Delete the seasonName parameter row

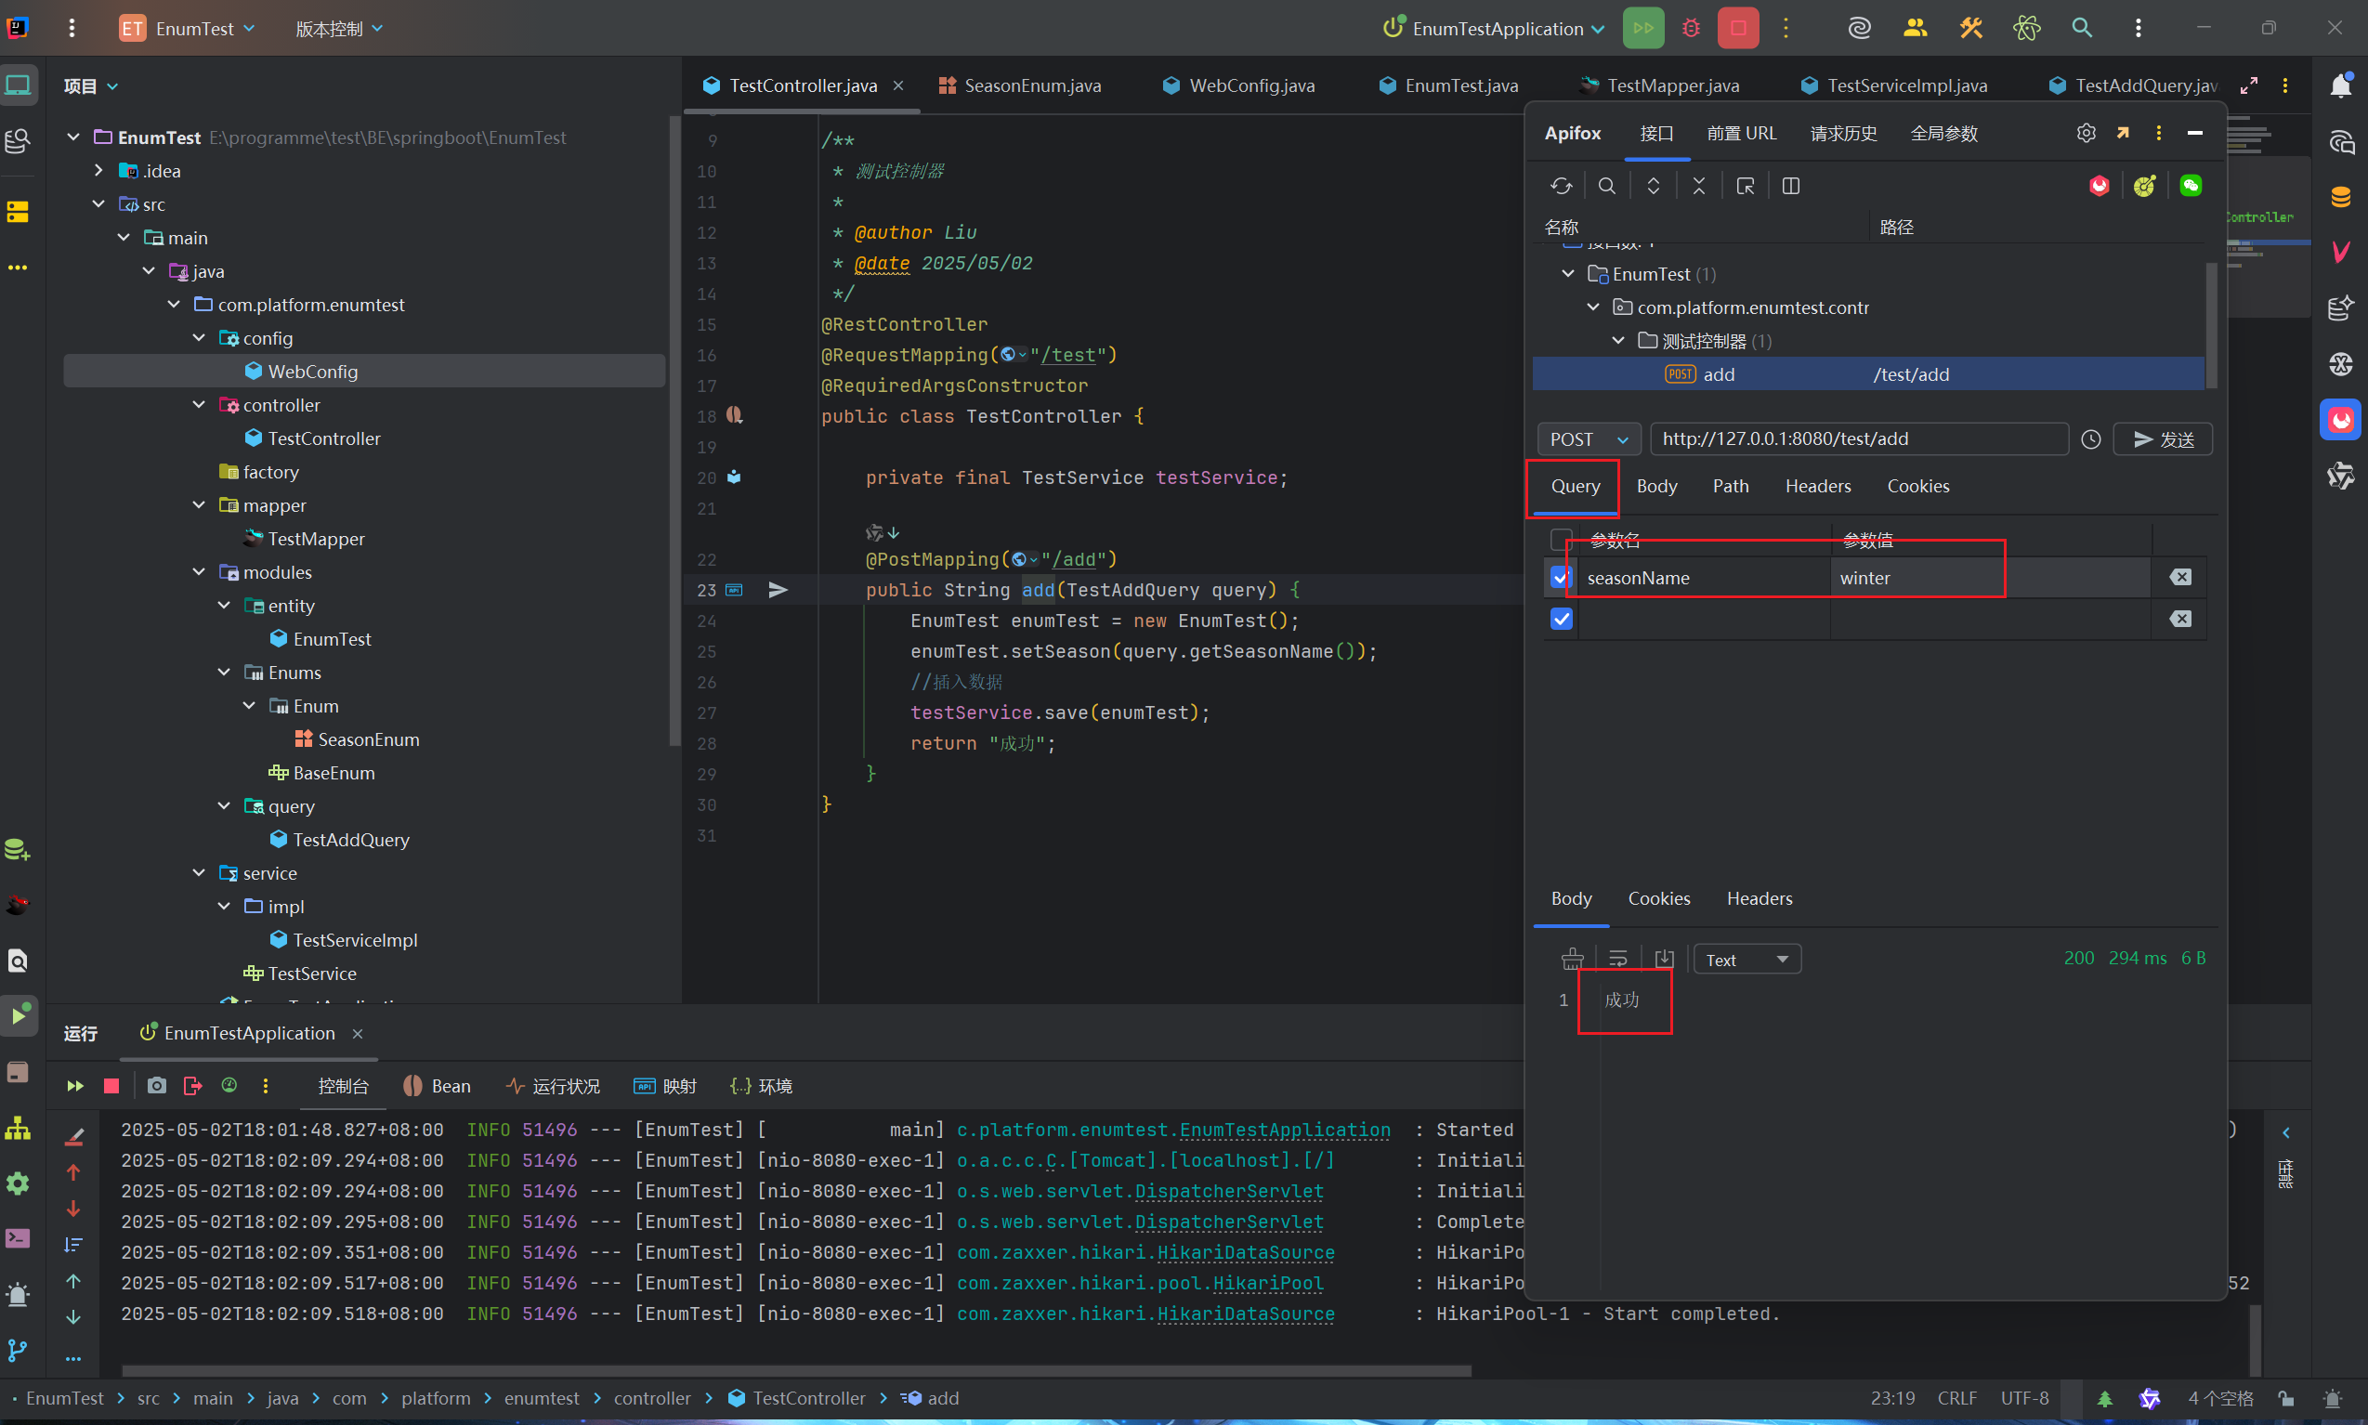click(x=2179, y=577)
